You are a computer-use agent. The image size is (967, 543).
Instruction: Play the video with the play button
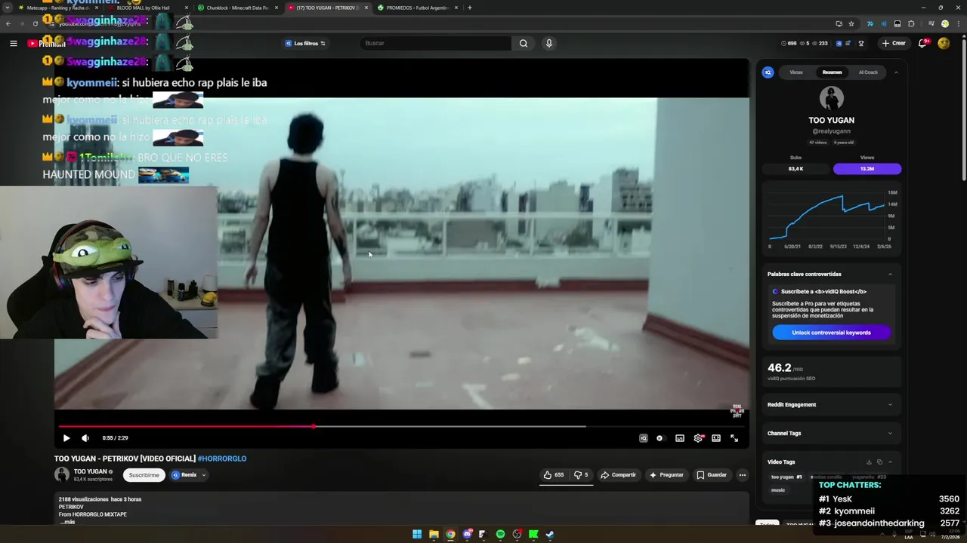point(66,438)
